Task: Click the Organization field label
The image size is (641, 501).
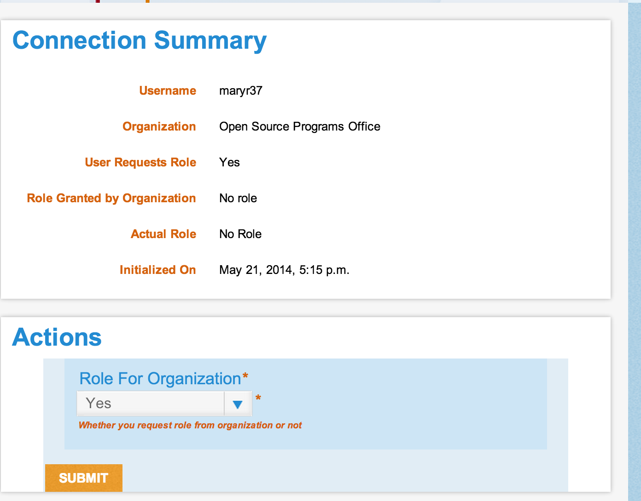Action: (x=159, y=126)
